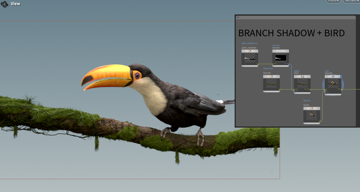Select the mono4 node thumbnail

[x=280, y=58]
